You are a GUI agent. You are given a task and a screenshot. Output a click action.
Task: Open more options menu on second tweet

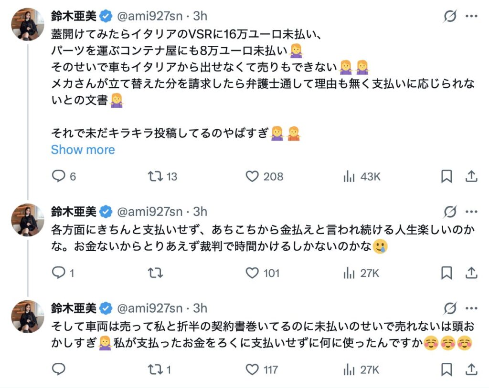[472, 212]
